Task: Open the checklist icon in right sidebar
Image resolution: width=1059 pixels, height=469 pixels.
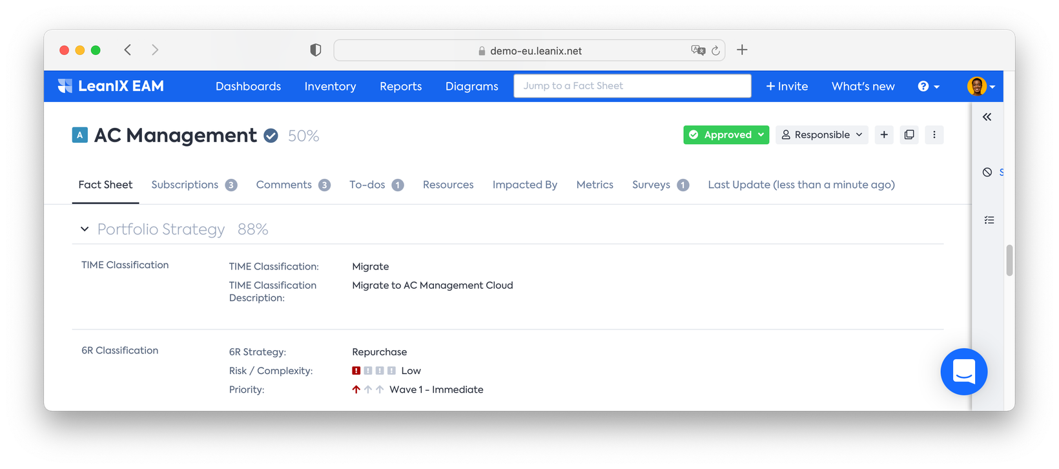Action: [x=989, y=220]
